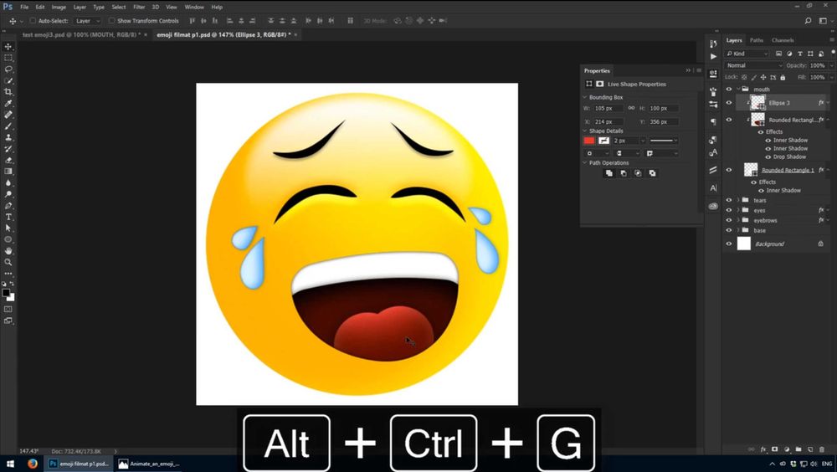The width and height of the screenshot is (837, 472).
Task: Click Exclude Overlapping Shapes path operation icon
Action: pos(652,173)
